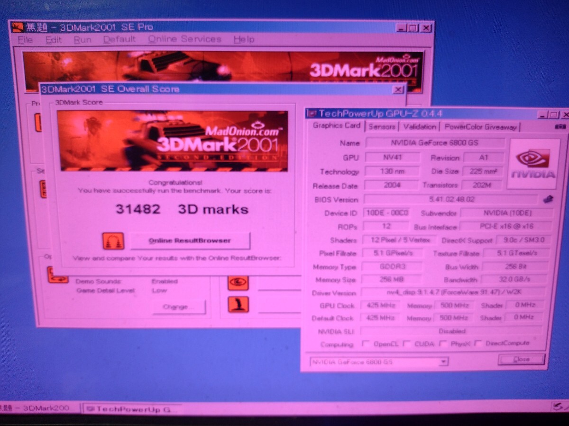The image size is (569, 426).
Task: Click the orange icon beside Online ResultBrowser
Action: (x=113, y=240)
